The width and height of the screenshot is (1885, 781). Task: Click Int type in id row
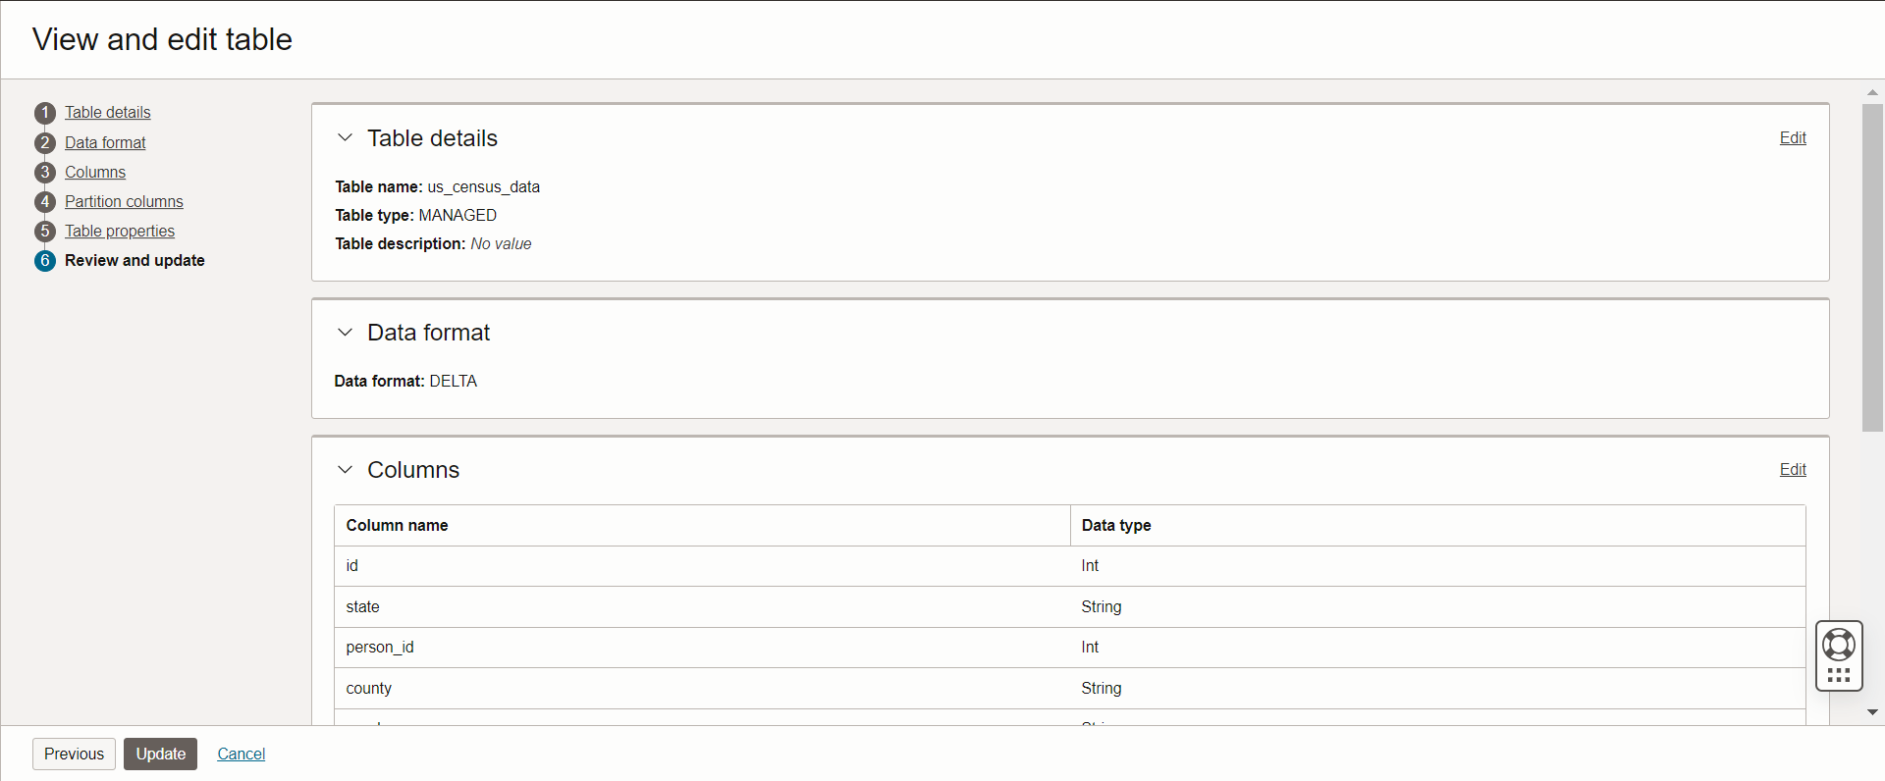(x=1090, y=566)
